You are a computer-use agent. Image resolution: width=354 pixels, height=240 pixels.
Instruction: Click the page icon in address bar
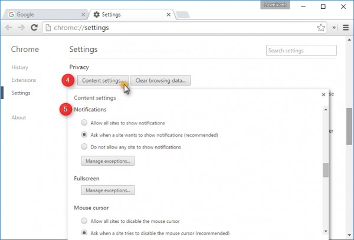click(48, 28)
